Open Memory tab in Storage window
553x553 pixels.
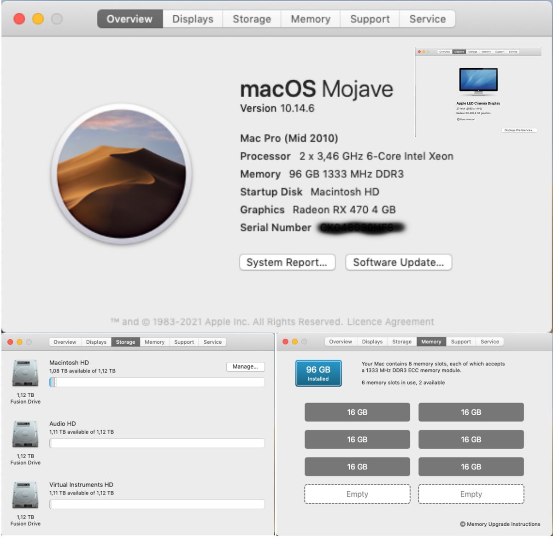coord(154,342)
